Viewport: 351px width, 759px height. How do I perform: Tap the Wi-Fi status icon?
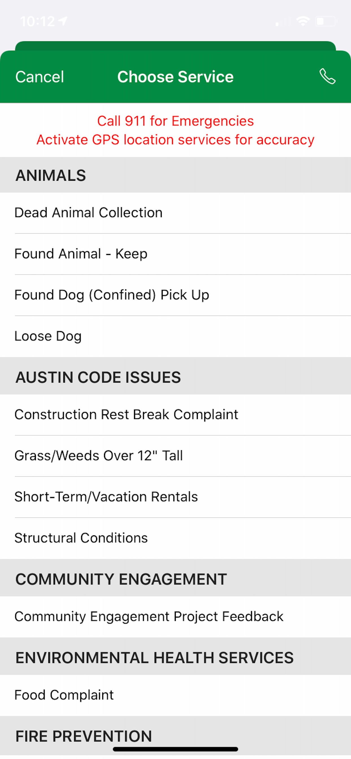303,21
